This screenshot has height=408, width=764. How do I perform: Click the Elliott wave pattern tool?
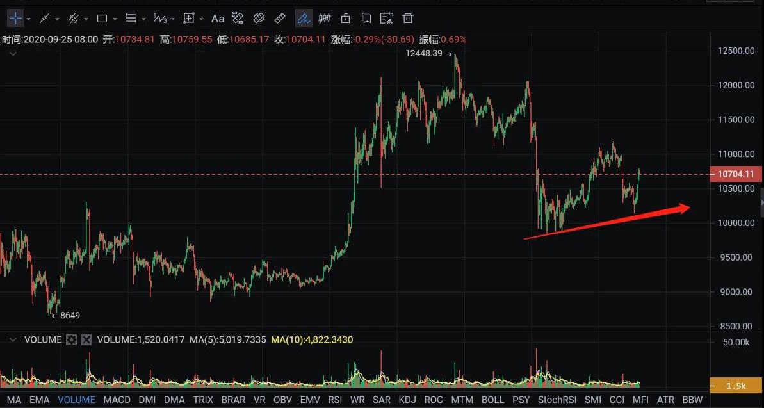click(159, 18)
